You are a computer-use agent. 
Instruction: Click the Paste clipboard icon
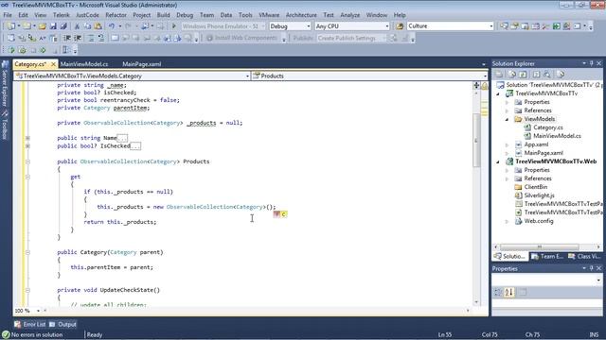coord(98,26)
